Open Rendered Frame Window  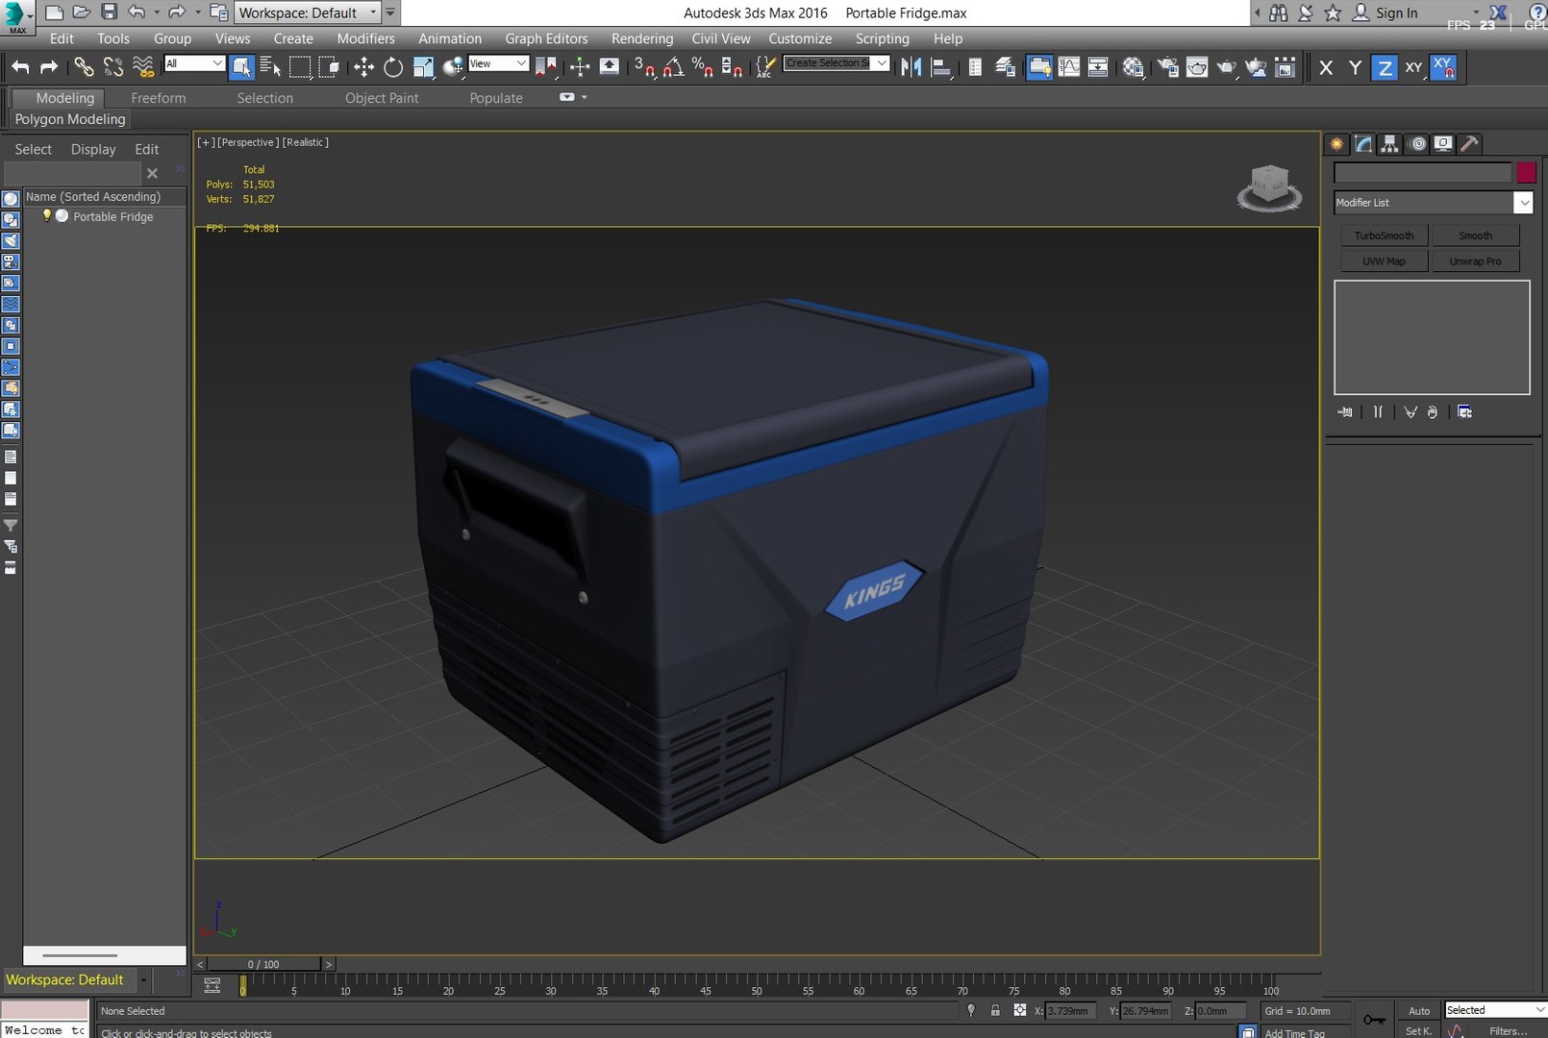(1197, 67)
